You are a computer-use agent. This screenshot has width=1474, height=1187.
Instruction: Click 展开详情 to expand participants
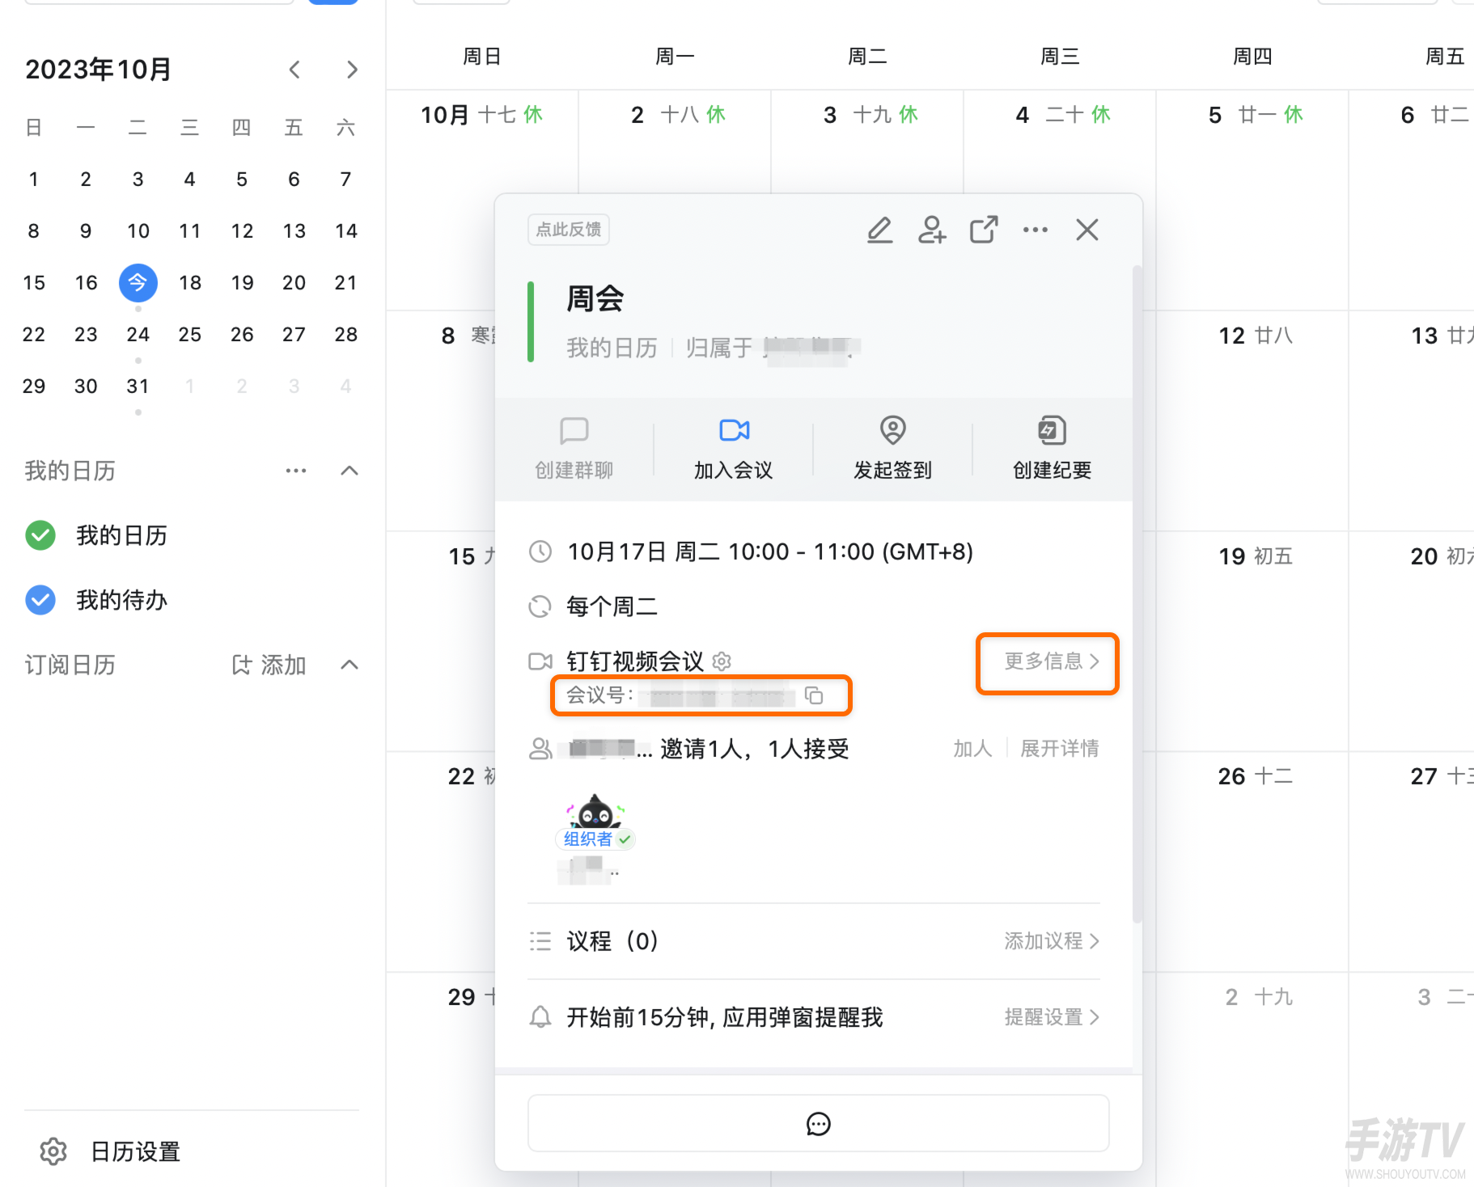1060,749
